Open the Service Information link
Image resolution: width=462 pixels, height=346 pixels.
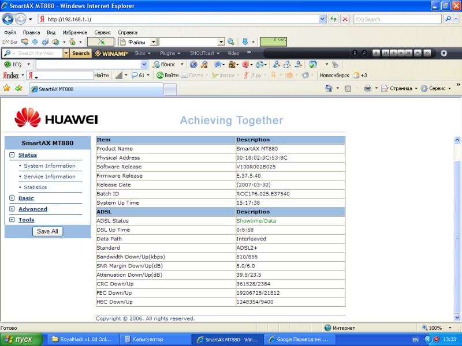point(50,176)
